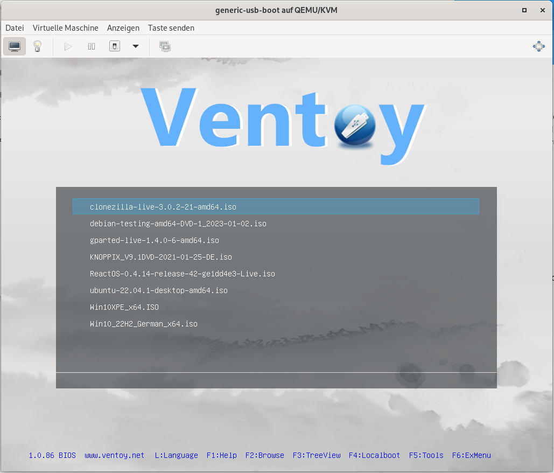Click F5:Tools in the bottom bar

pos(426,455)
